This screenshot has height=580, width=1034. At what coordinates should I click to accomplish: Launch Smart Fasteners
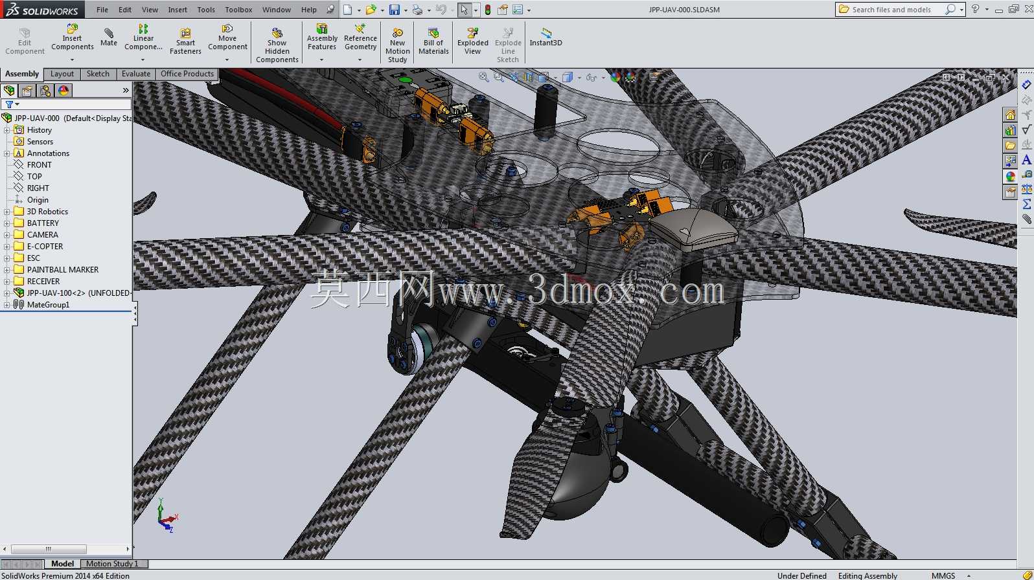pyautogui.click(x=185, y=41)
